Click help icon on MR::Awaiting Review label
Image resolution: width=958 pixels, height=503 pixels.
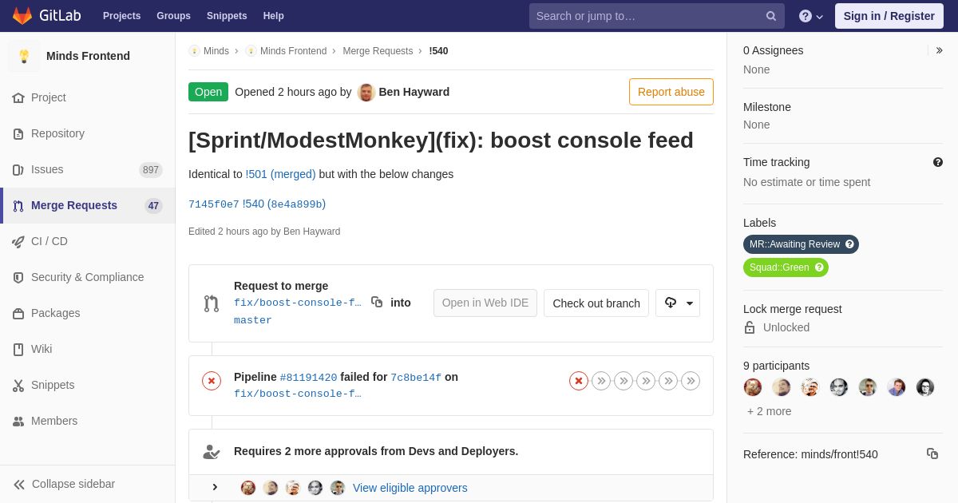[850, 244]
